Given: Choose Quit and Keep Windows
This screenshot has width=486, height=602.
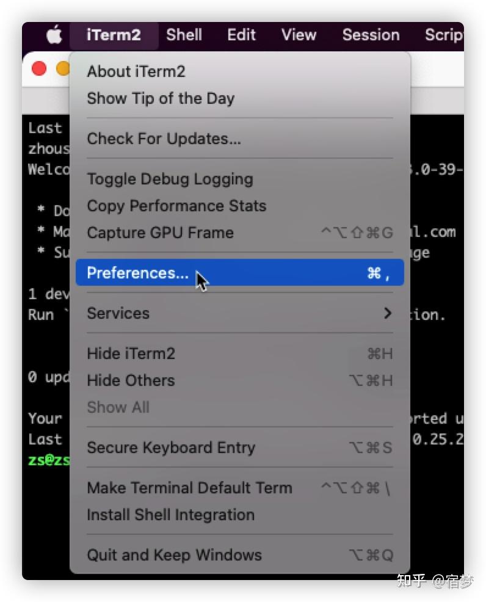Looking at the screenshot, I should [x=240, y=555].
